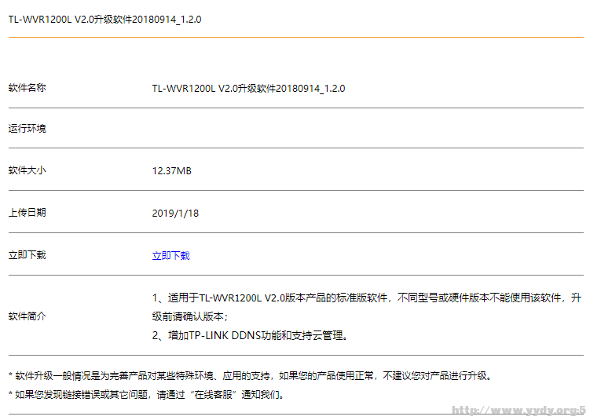
Task: Select the page title TL-WVR1200L V2.0升级软件20180914_1.2.0 heading
Action: coord(105,19)
